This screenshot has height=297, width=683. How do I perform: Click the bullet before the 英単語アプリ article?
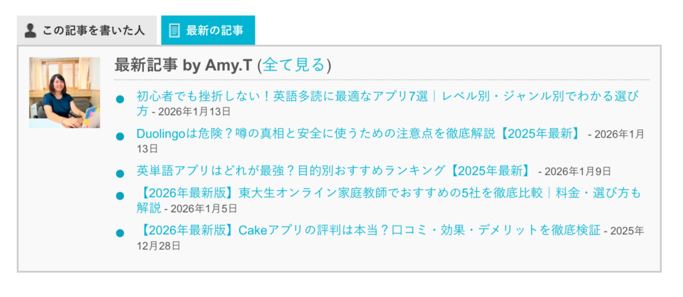[x=120, y=174]
